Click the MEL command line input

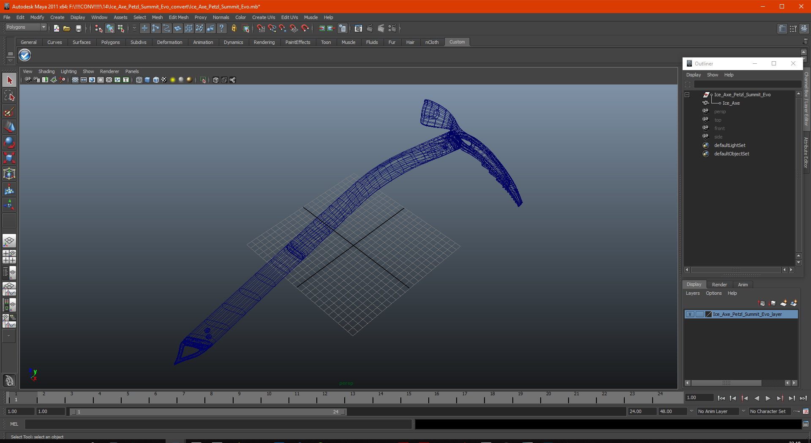[x=218, y=424]
